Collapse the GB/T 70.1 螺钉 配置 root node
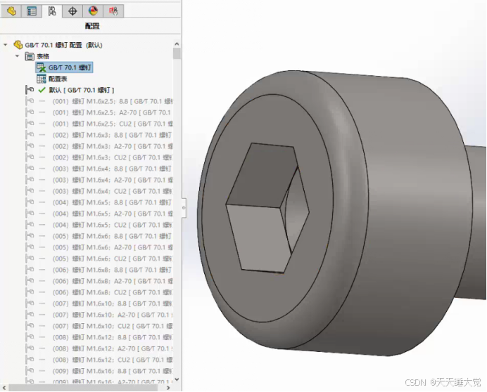Screen dimensions: 487x392 point(6,45)
